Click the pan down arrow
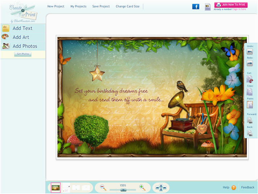 161,190
